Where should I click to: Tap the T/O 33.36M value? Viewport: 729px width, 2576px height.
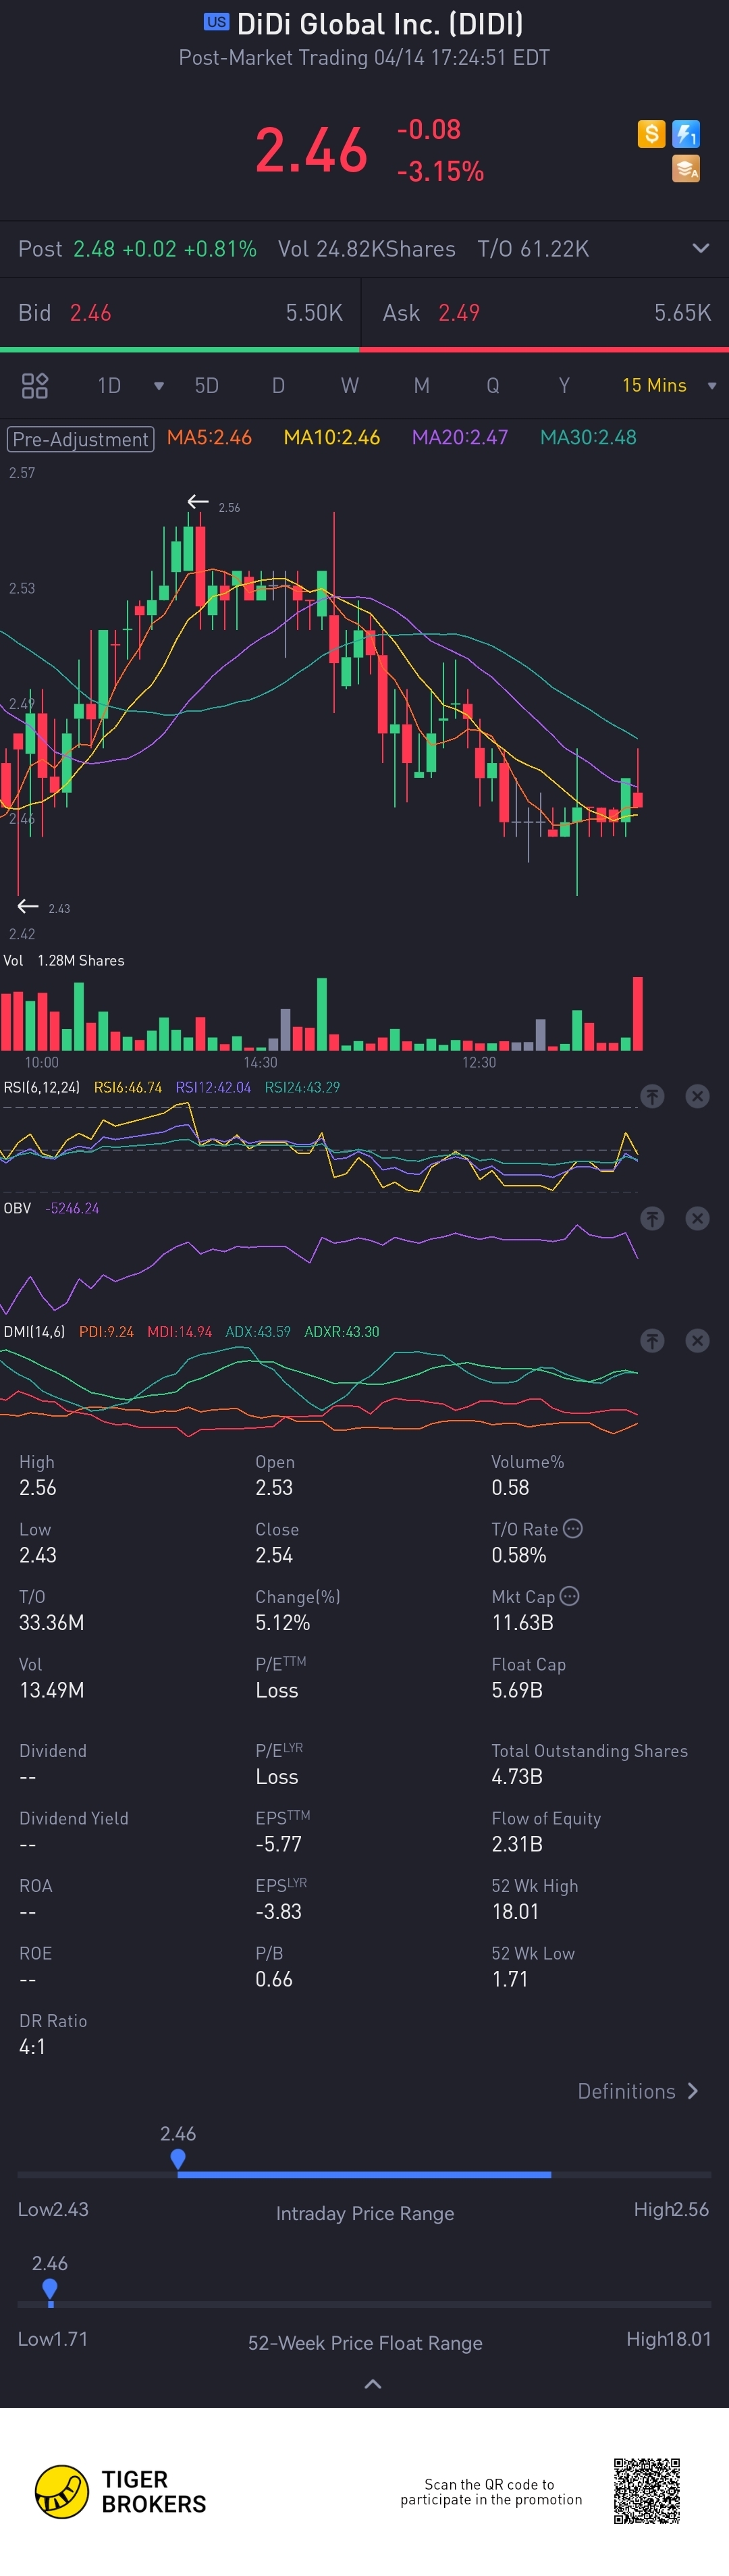point(51,1622)
